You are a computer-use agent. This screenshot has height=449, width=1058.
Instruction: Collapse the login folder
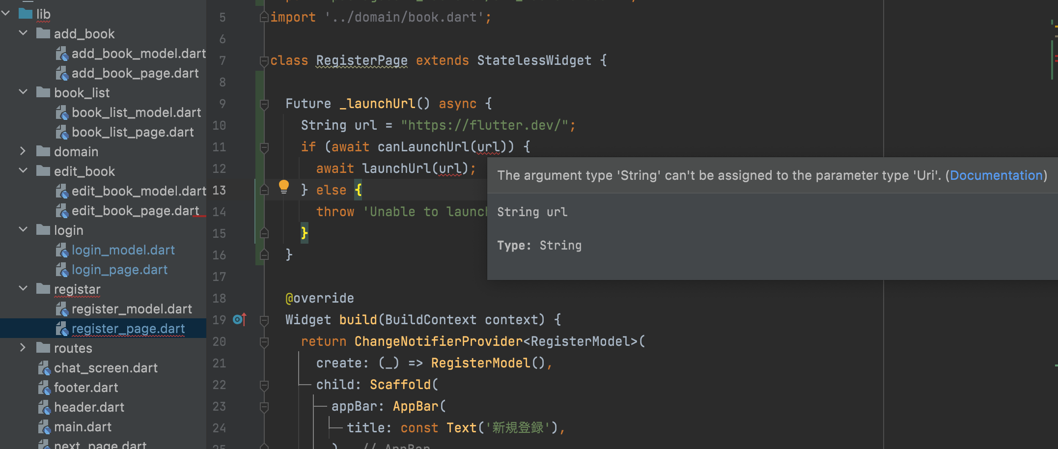pyautogui.click(x=23, y=230)
